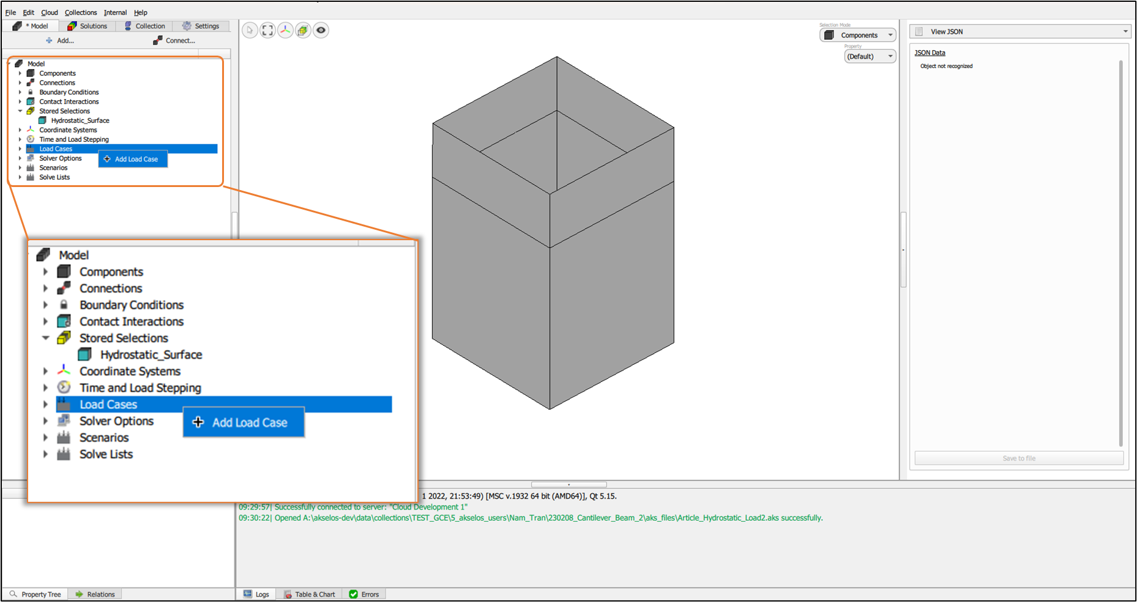Click the green checkmark Errors icon
The height and width of the screenshot is (602, 1137).
pos(353,594)
